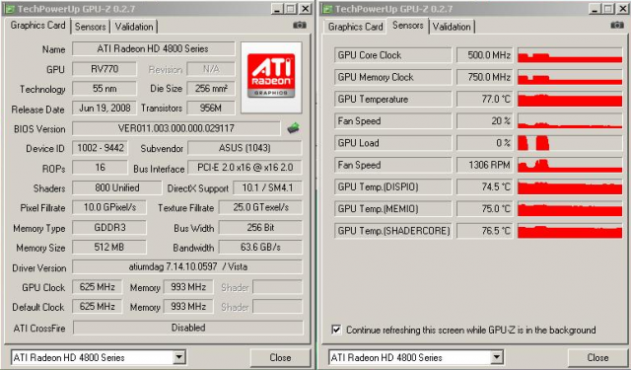Screen dimensions: 631x370
Task: Click Subvendor value ASUS (1043)
Action: pos(245,148)
